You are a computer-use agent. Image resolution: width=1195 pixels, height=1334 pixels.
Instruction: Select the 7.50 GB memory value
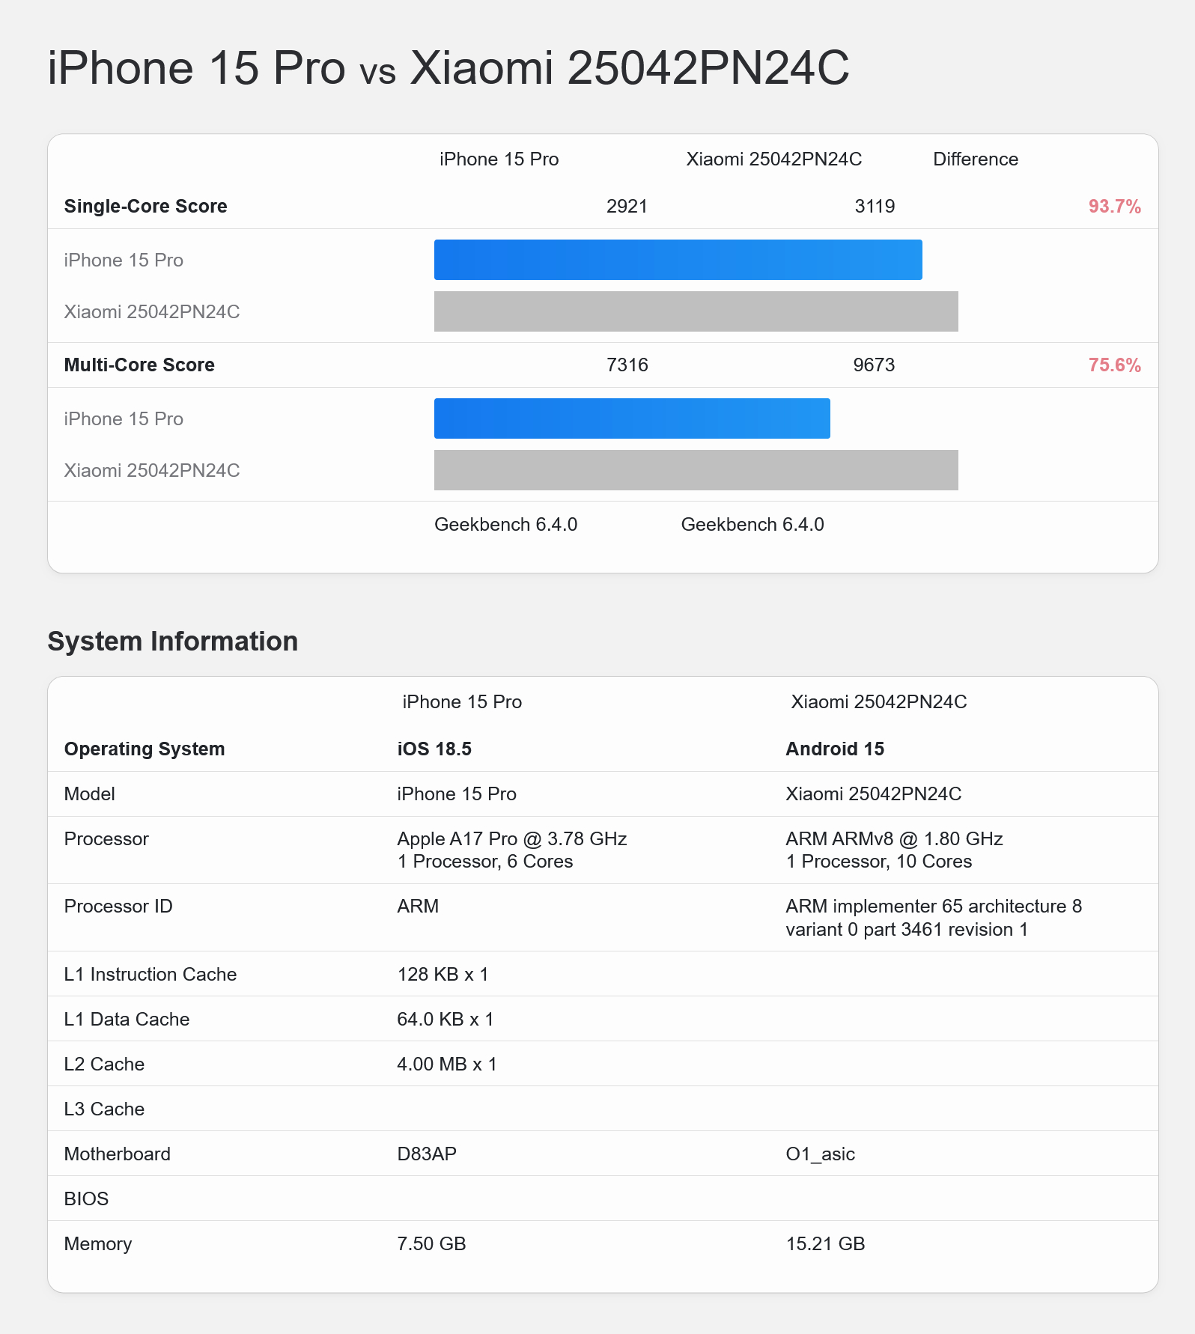coord(431,1244)
